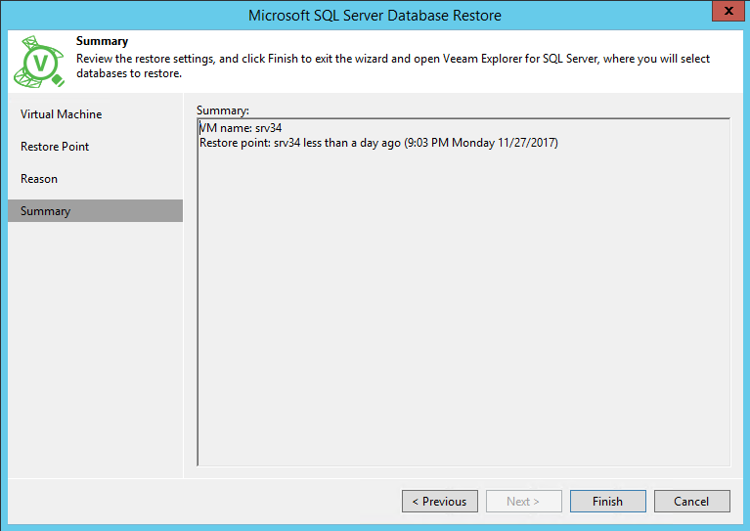Click the 'Review the restore settings' description
The image size is (750, 531).
[x=393, y=66]
